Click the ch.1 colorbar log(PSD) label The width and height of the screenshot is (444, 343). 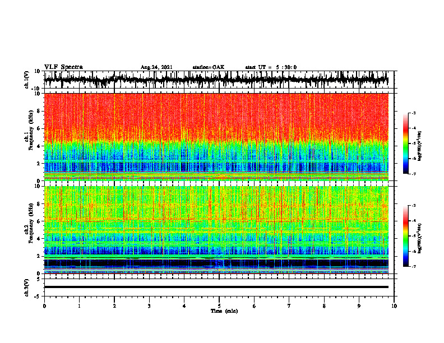420,146
